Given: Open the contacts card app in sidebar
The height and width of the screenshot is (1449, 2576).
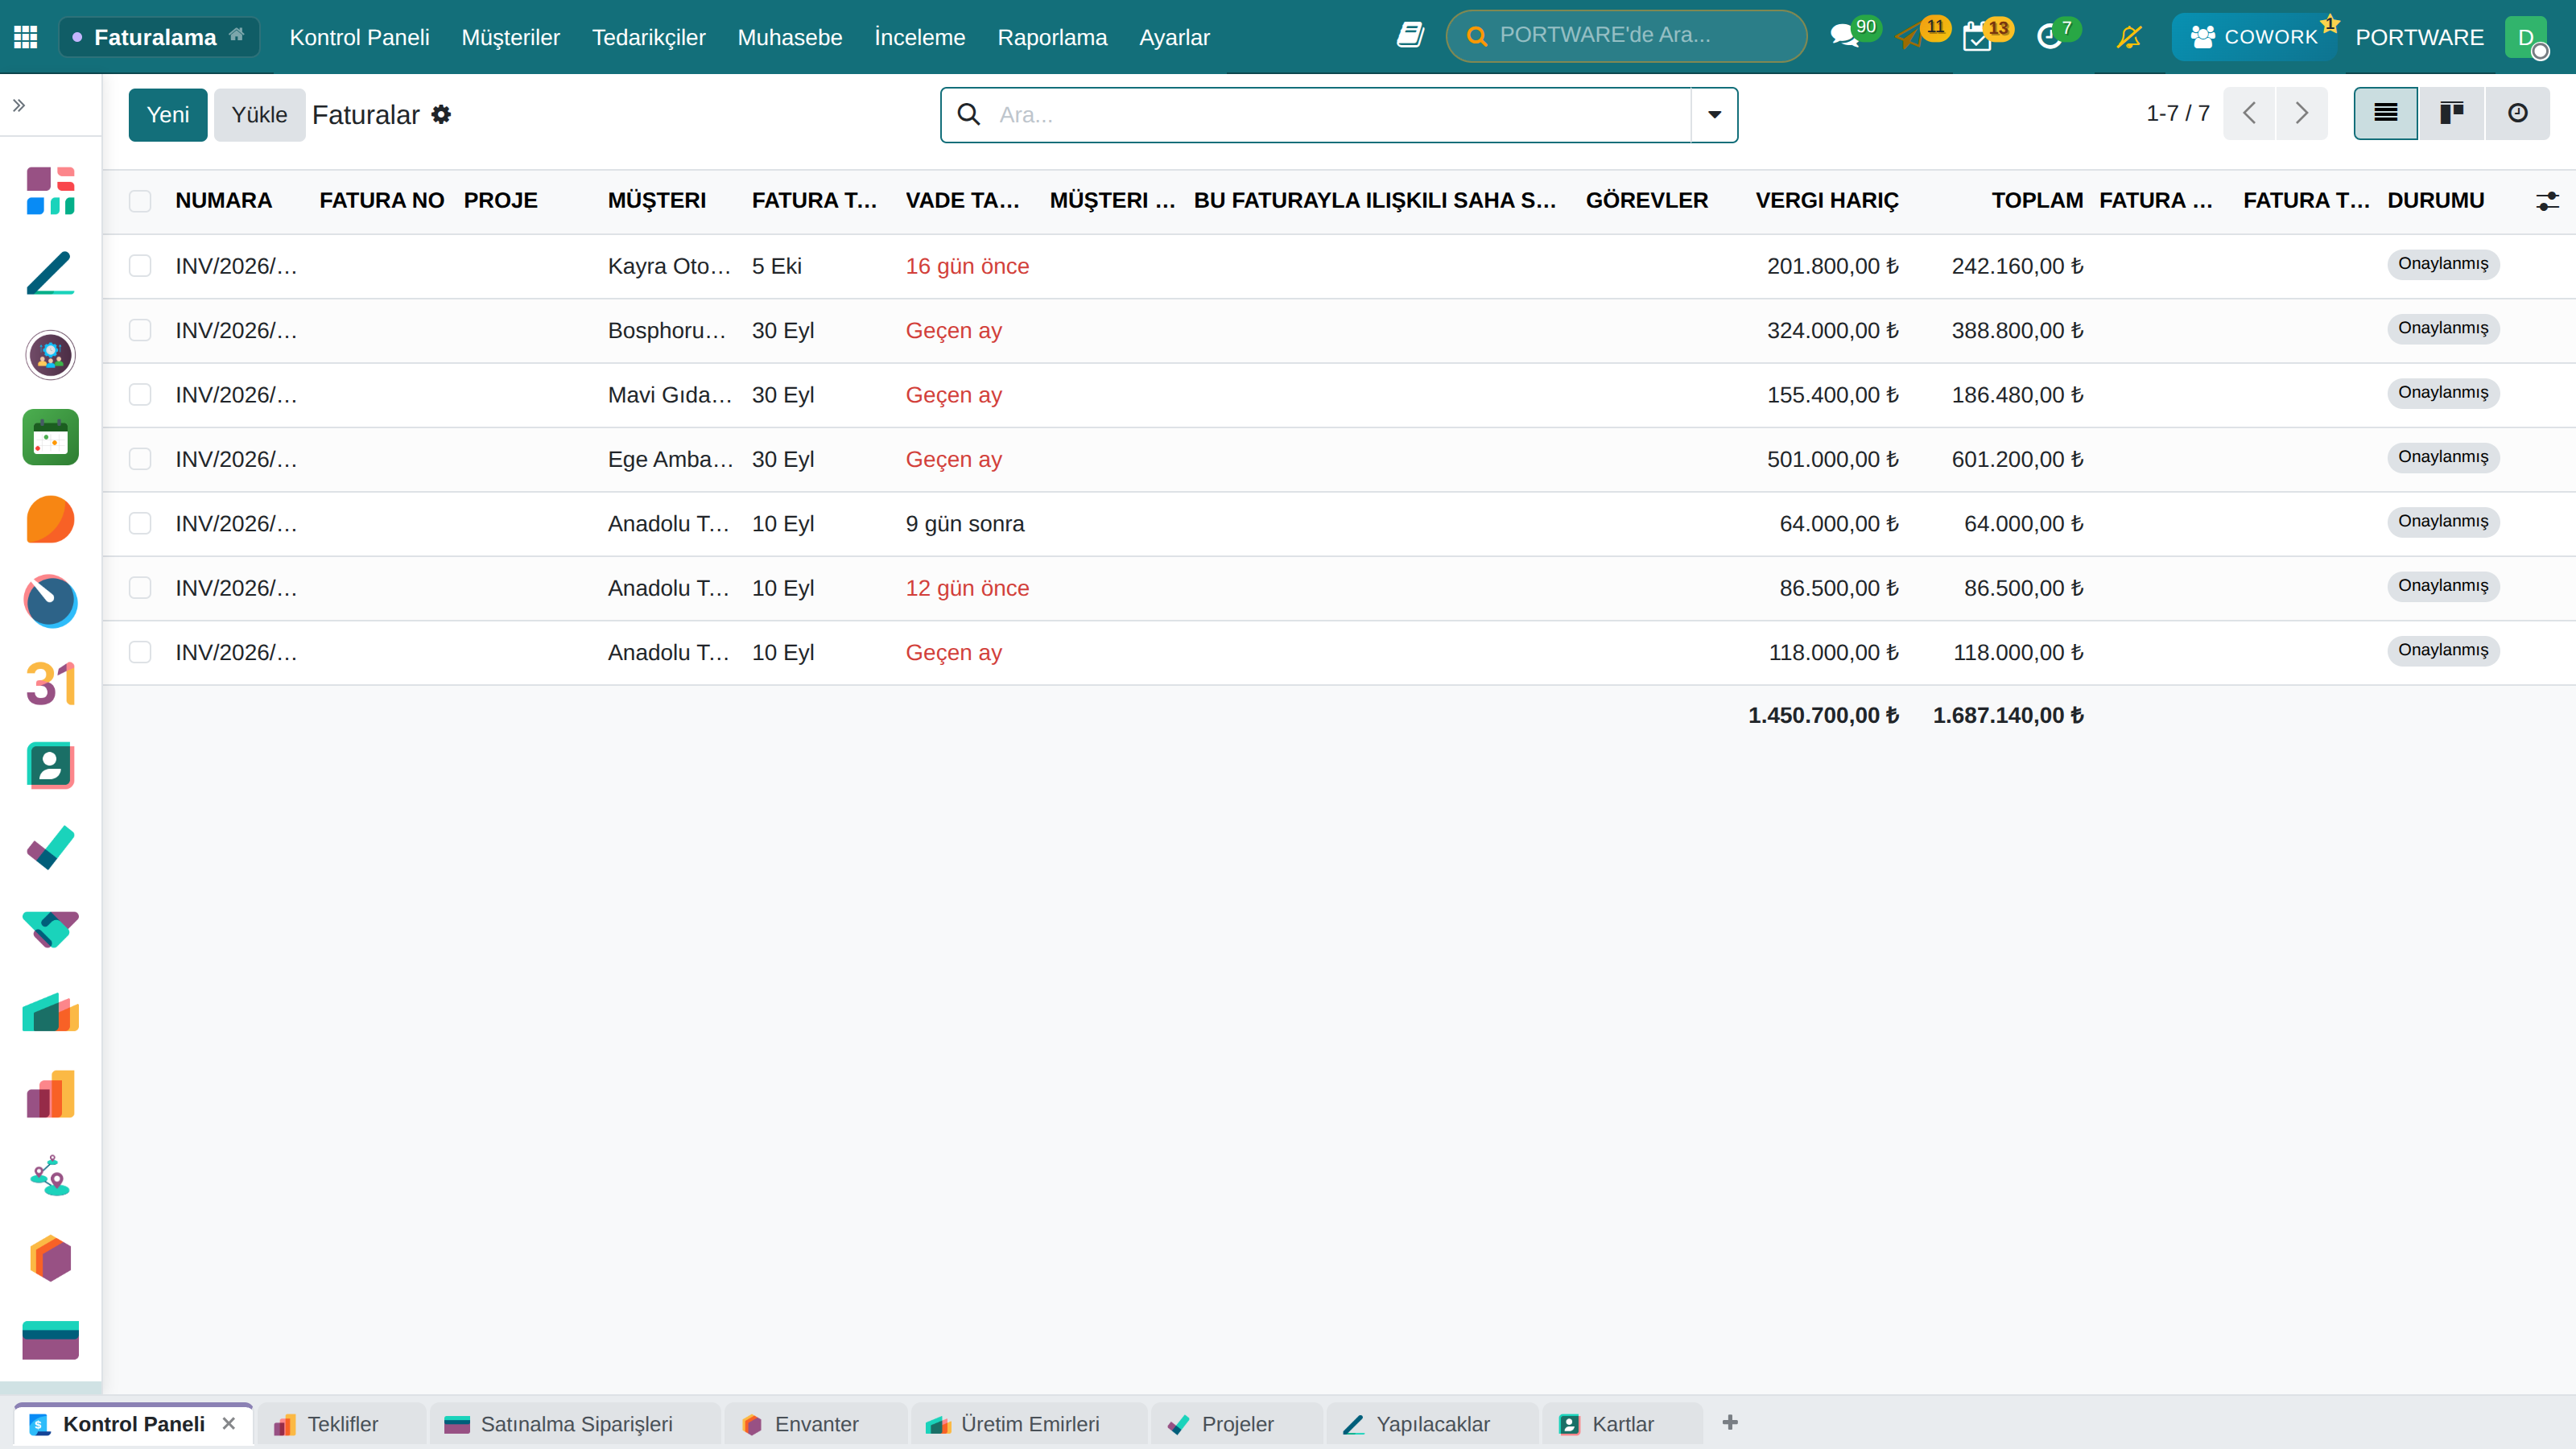Looking at the screenshot, I should coord(51,766).
